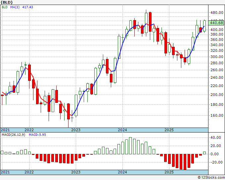Click the 300.00 price axis label
This screenshot has width=225, height=180.
pyautogui.click(x=217, y=57)
